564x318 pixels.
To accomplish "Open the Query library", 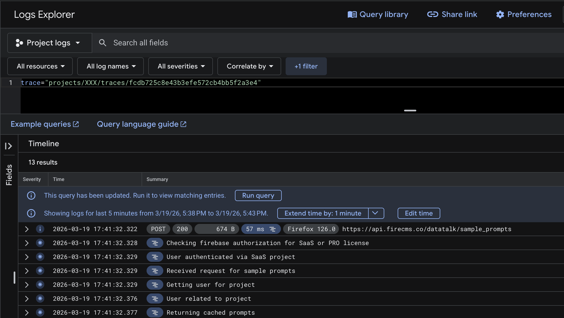I will tap(378, 14).
